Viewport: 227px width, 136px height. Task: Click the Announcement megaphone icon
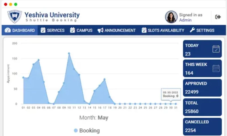(100, 30)
